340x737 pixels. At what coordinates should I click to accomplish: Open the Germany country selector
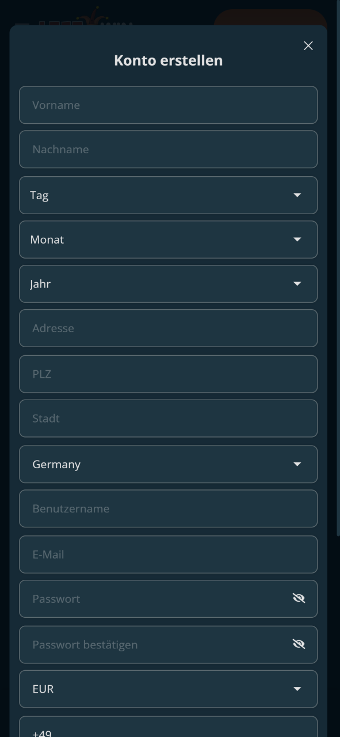[x=168, y=464]
